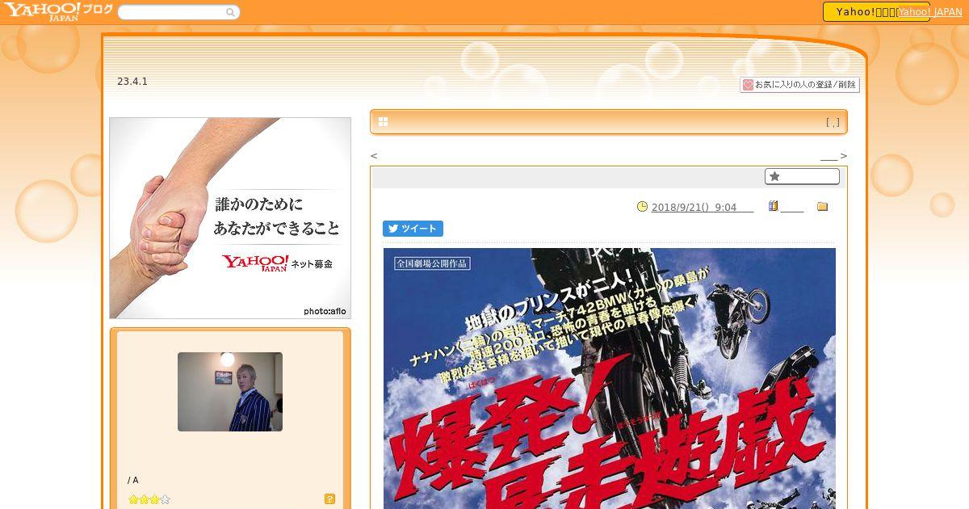The width and height of the screenshot is (969, 509).
Task: Click the yellow folder icon
Action: pyautogui.click(x=822, y=207)
